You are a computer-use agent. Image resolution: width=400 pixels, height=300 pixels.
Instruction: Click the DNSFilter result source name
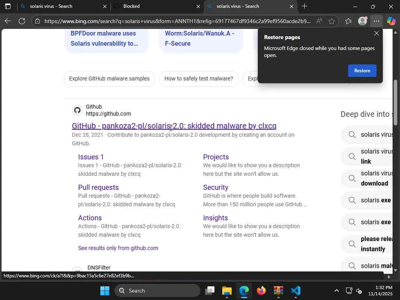pyautogui.click(x=99, y=268)
